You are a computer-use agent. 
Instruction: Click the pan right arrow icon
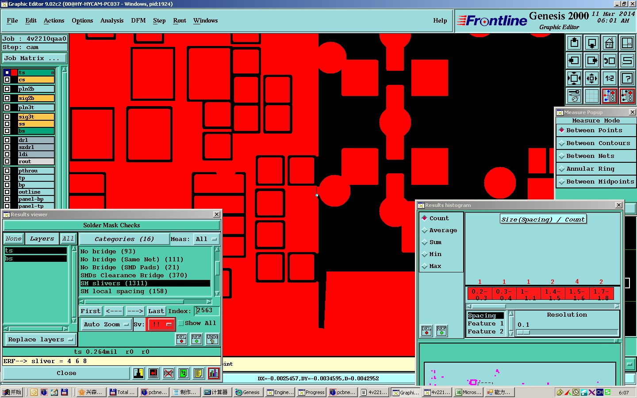pos(592,61)
